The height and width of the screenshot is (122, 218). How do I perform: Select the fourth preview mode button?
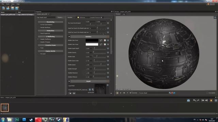[x=127, y=93]
